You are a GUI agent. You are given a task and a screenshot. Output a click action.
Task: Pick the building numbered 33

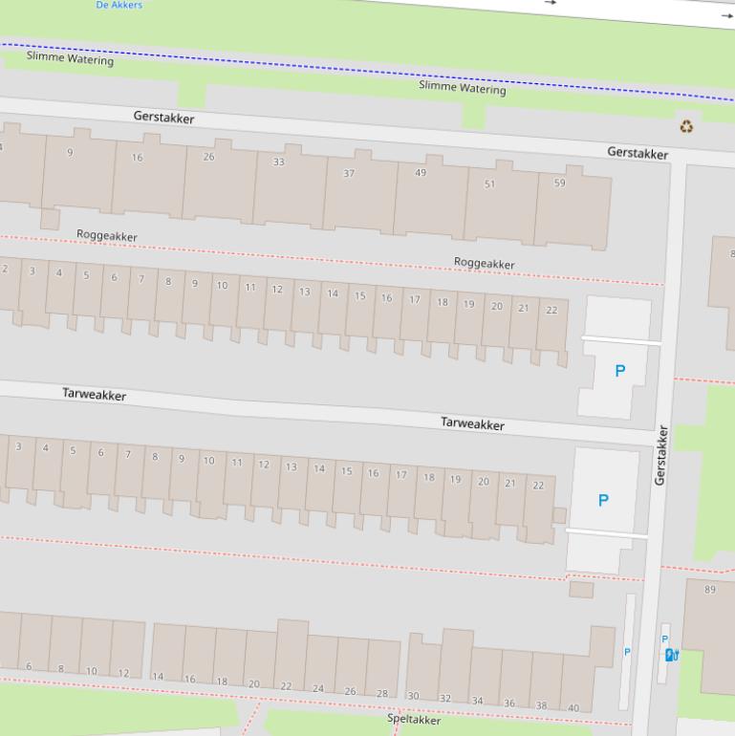tap(279, 162)
